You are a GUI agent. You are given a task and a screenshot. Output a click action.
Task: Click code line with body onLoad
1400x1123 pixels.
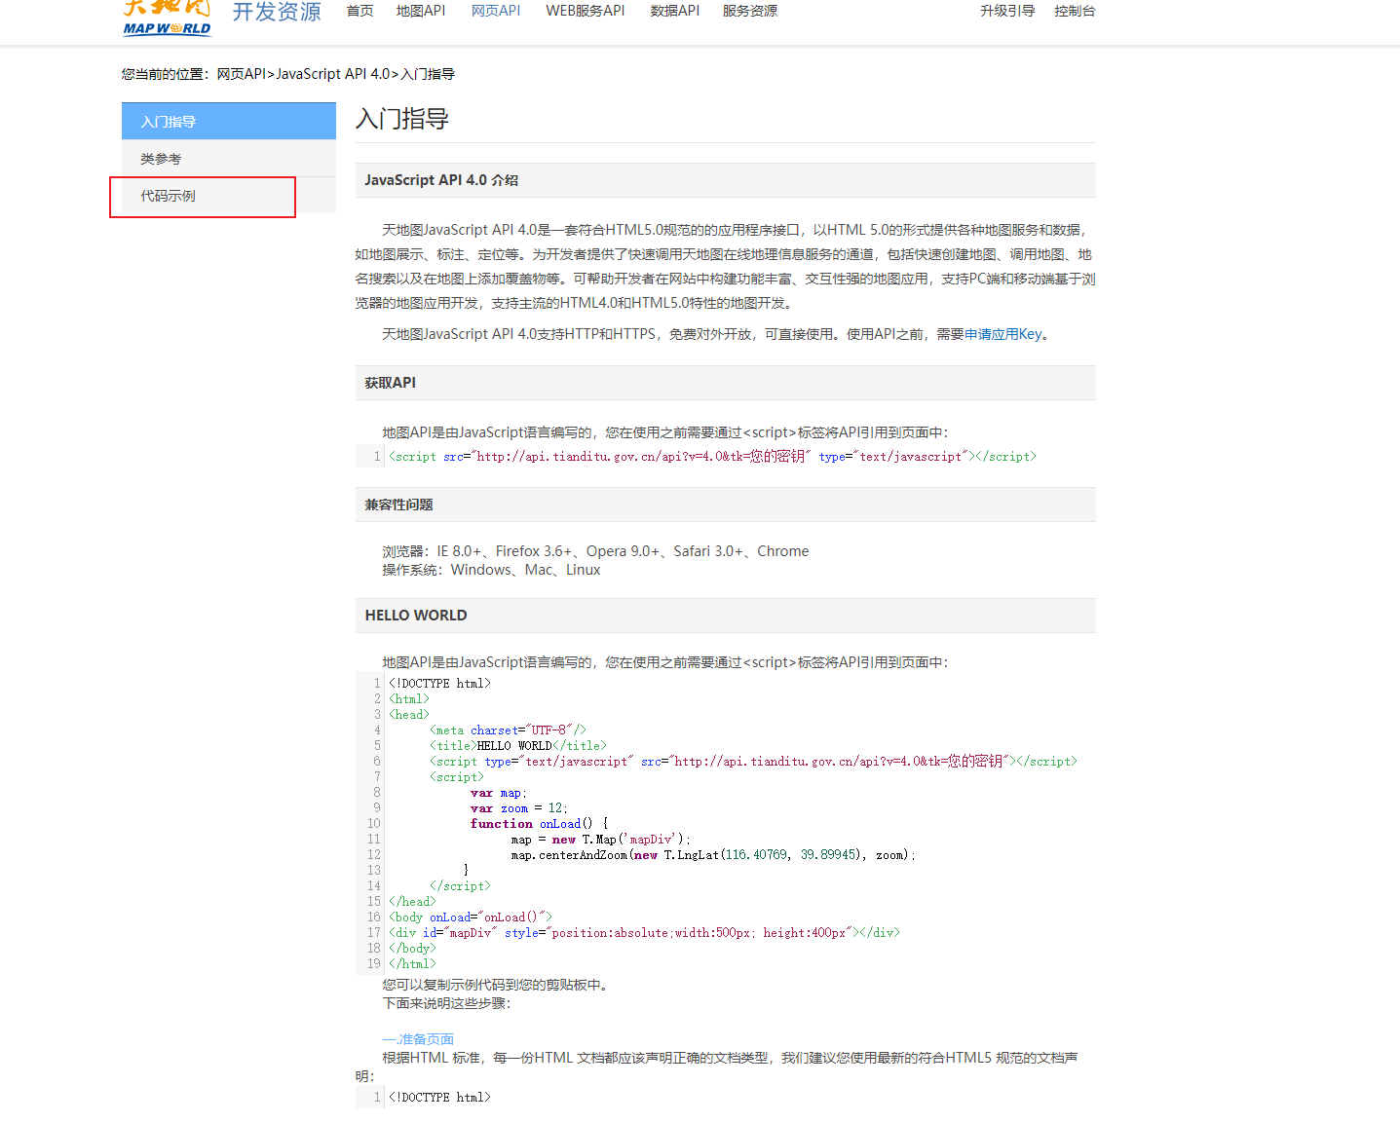(x=471, y=917)
